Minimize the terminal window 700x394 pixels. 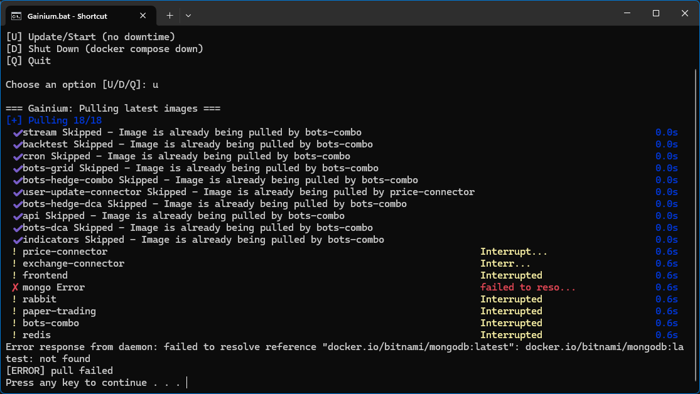point(626,13)
